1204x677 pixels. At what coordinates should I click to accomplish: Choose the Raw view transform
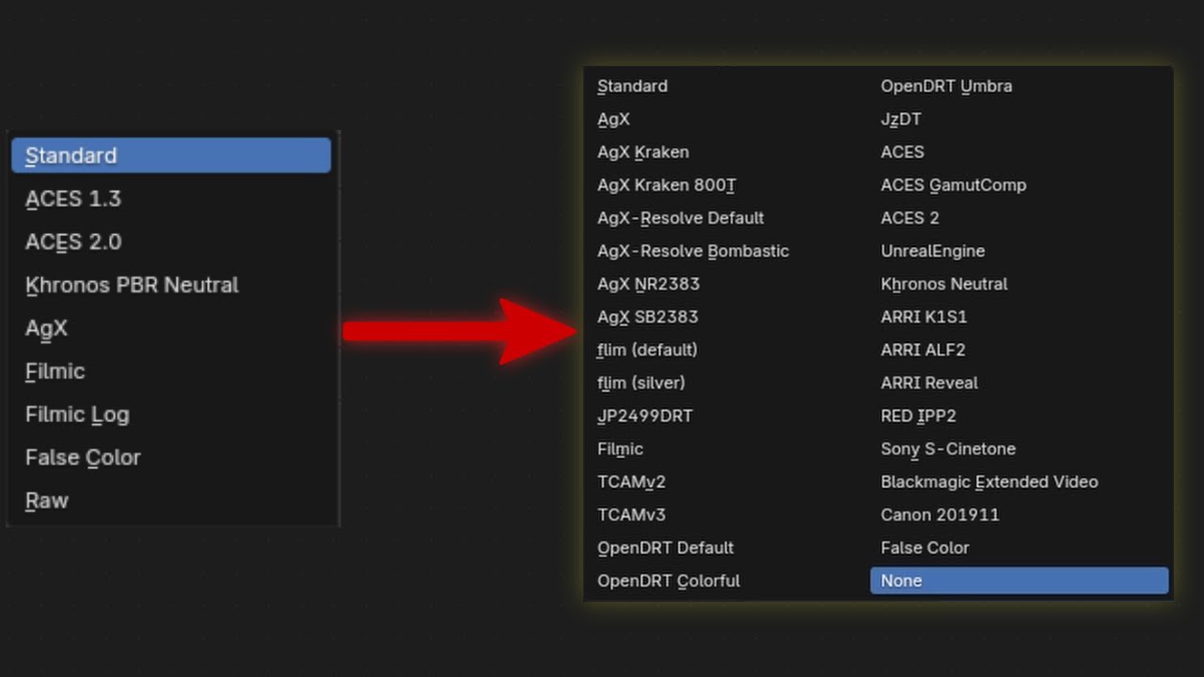(47, 500)
